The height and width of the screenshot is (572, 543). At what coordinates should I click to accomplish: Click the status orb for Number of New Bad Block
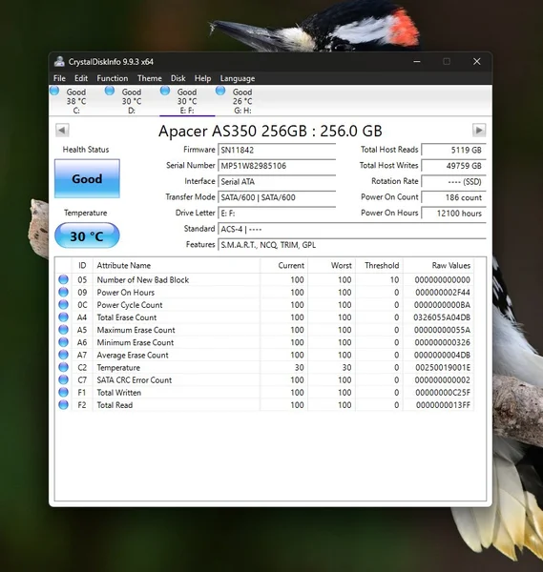pos(64,279)
